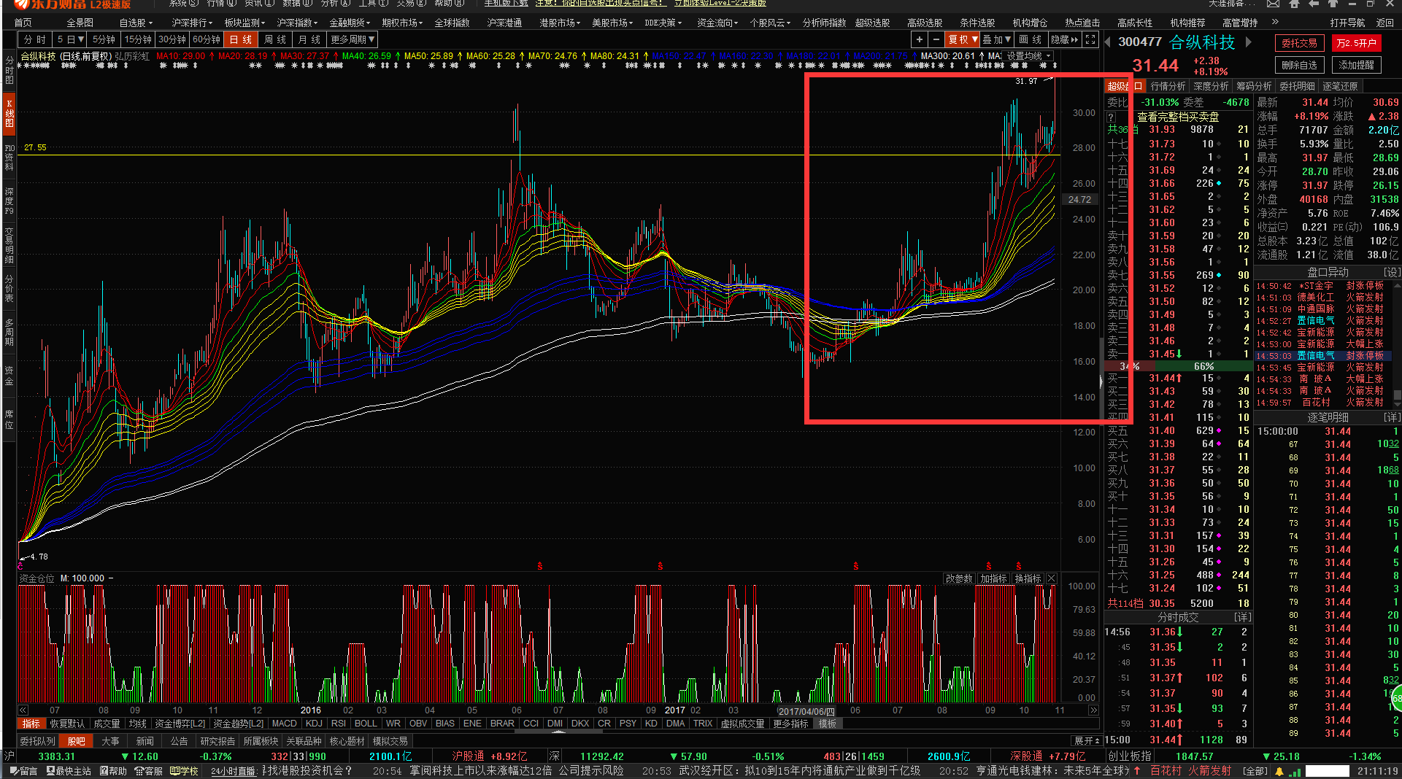The image size is (1402, 779).
Task: Switch to 30分钟 period
Action: click(172, 39)
